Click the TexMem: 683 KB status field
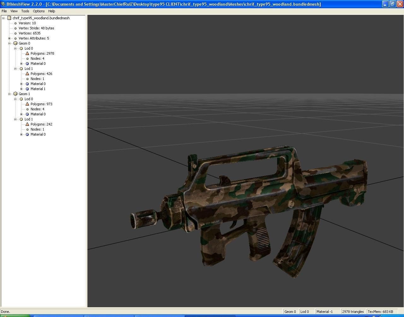The height and width of the screenshot is (317, 404). tap(380, 312)
